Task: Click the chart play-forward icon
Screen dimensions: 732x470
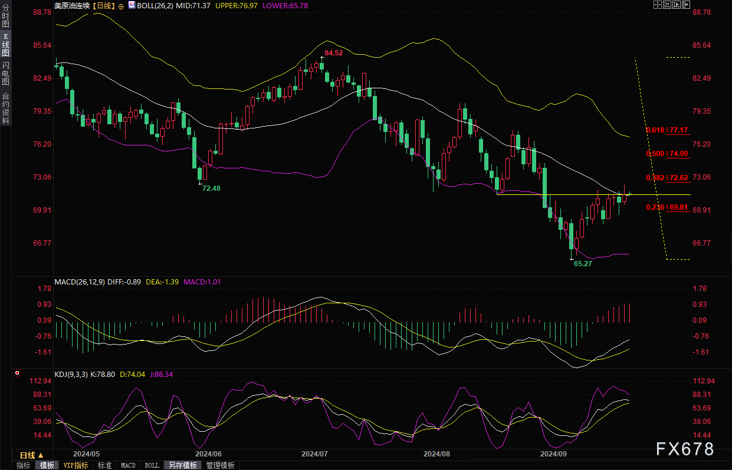Action: click(677, 5)
